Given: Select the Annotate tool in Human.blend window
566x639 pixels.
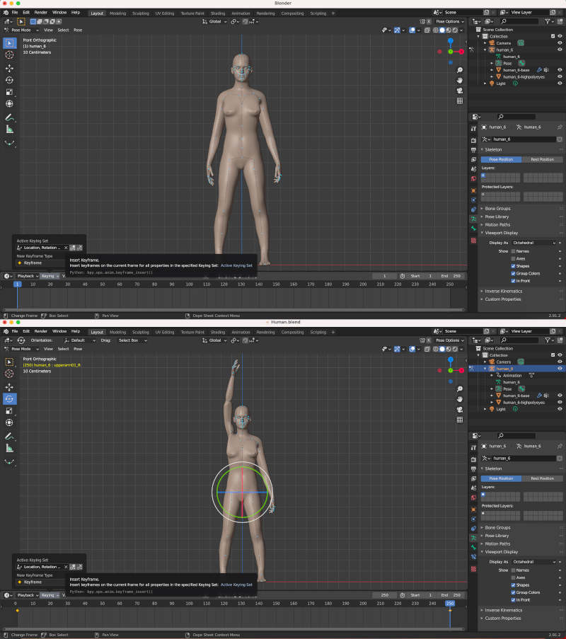Looking at the screenshot, I should coord(9,437).
